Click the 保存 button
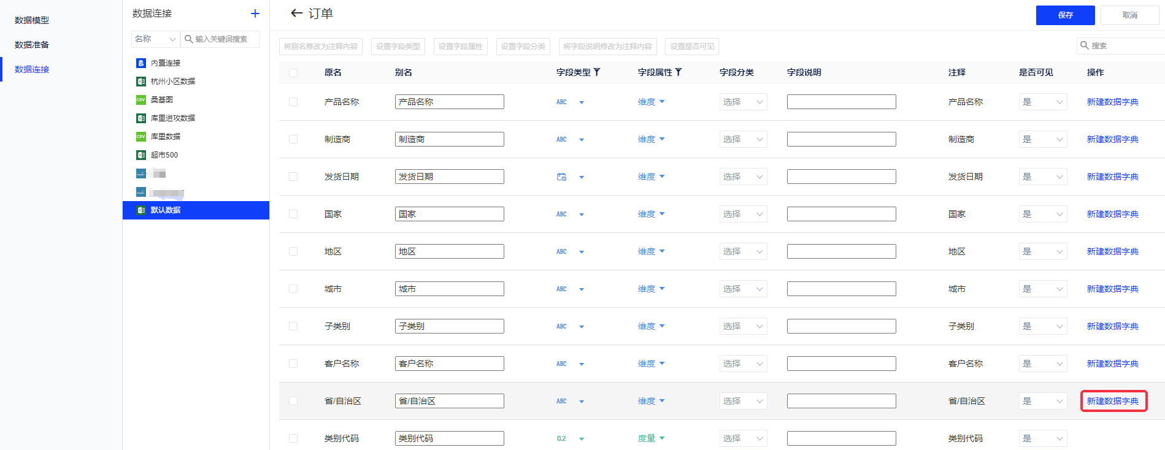The image size is (1165, 450). coord(1065,15)
